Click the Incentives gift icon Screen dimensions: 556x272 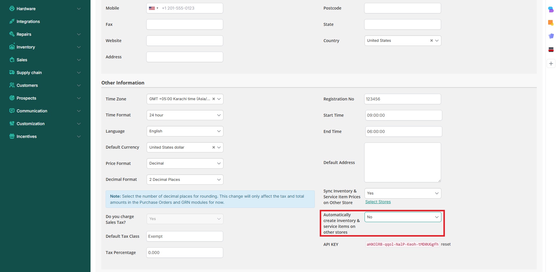tap(12, 136)
